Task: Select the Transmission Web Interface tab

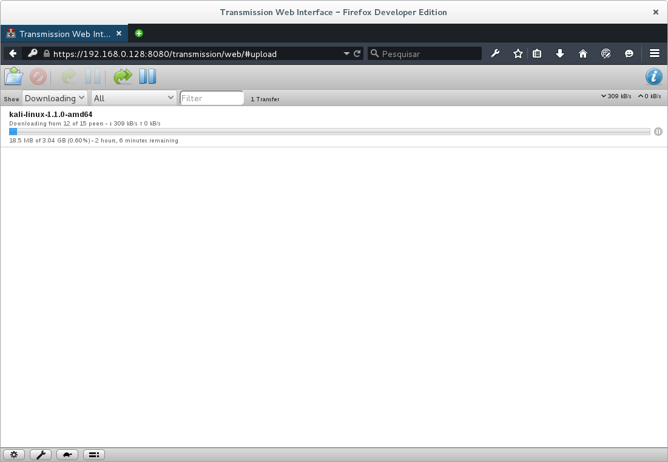Action: point(64,34)
